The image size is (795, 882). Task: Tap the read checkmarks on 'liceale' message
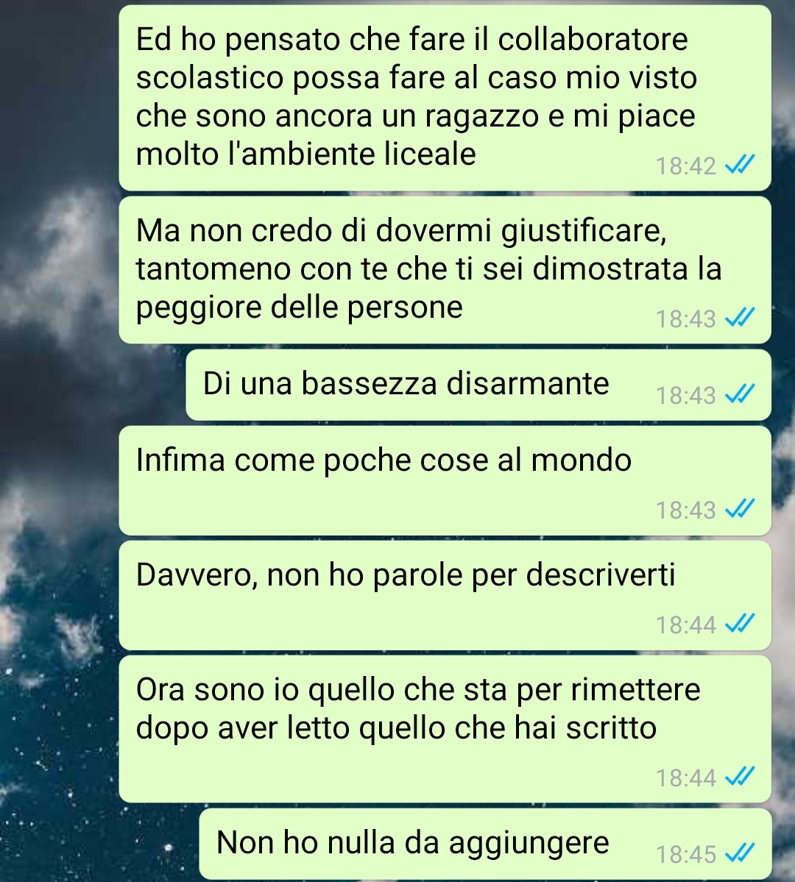click(739, 166)
